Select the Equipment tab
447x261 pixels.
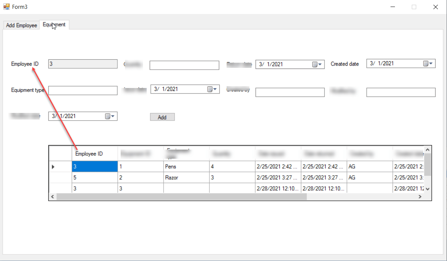[54, 25]
